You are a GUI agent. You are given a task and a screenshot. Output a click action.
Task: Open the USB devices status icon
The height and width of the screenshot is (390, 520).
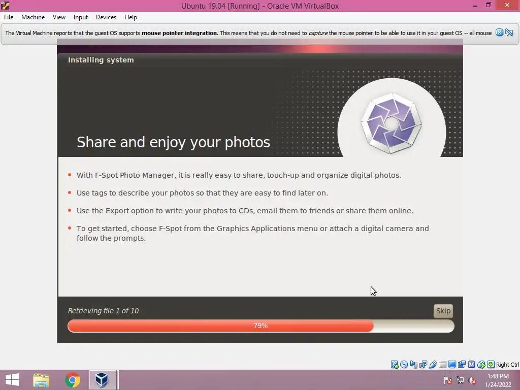coord(433,365)
